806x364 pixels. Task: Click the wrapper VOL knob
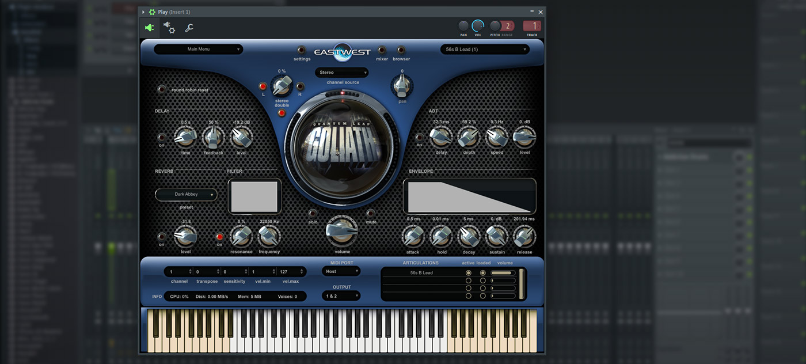coord(478,26)
